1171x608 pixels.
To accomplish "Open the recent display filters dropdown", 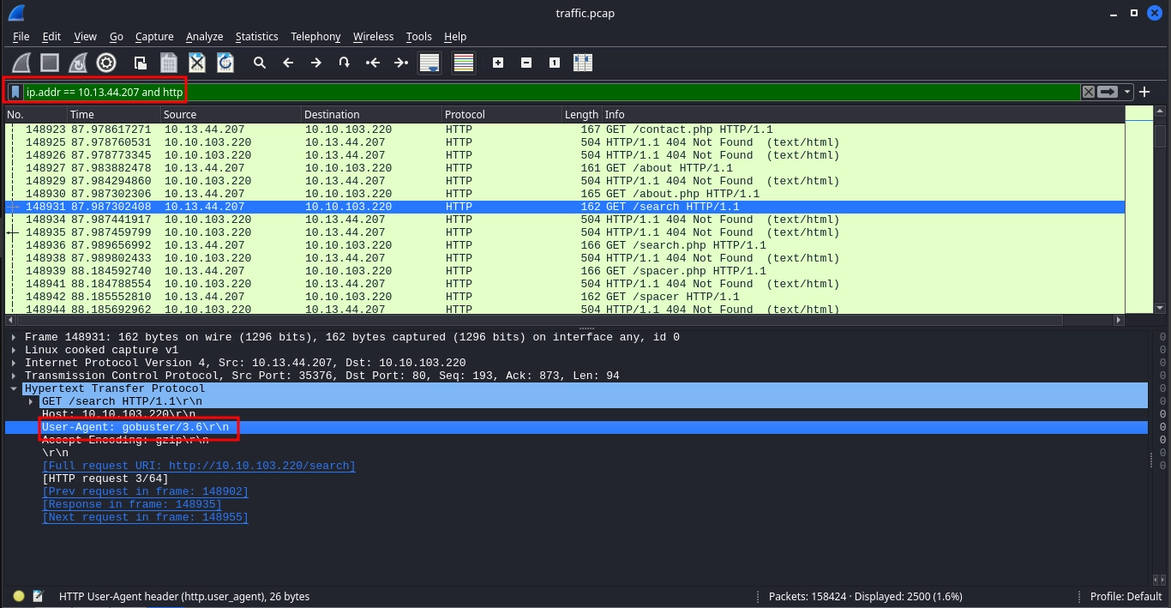I will 1127,92.
